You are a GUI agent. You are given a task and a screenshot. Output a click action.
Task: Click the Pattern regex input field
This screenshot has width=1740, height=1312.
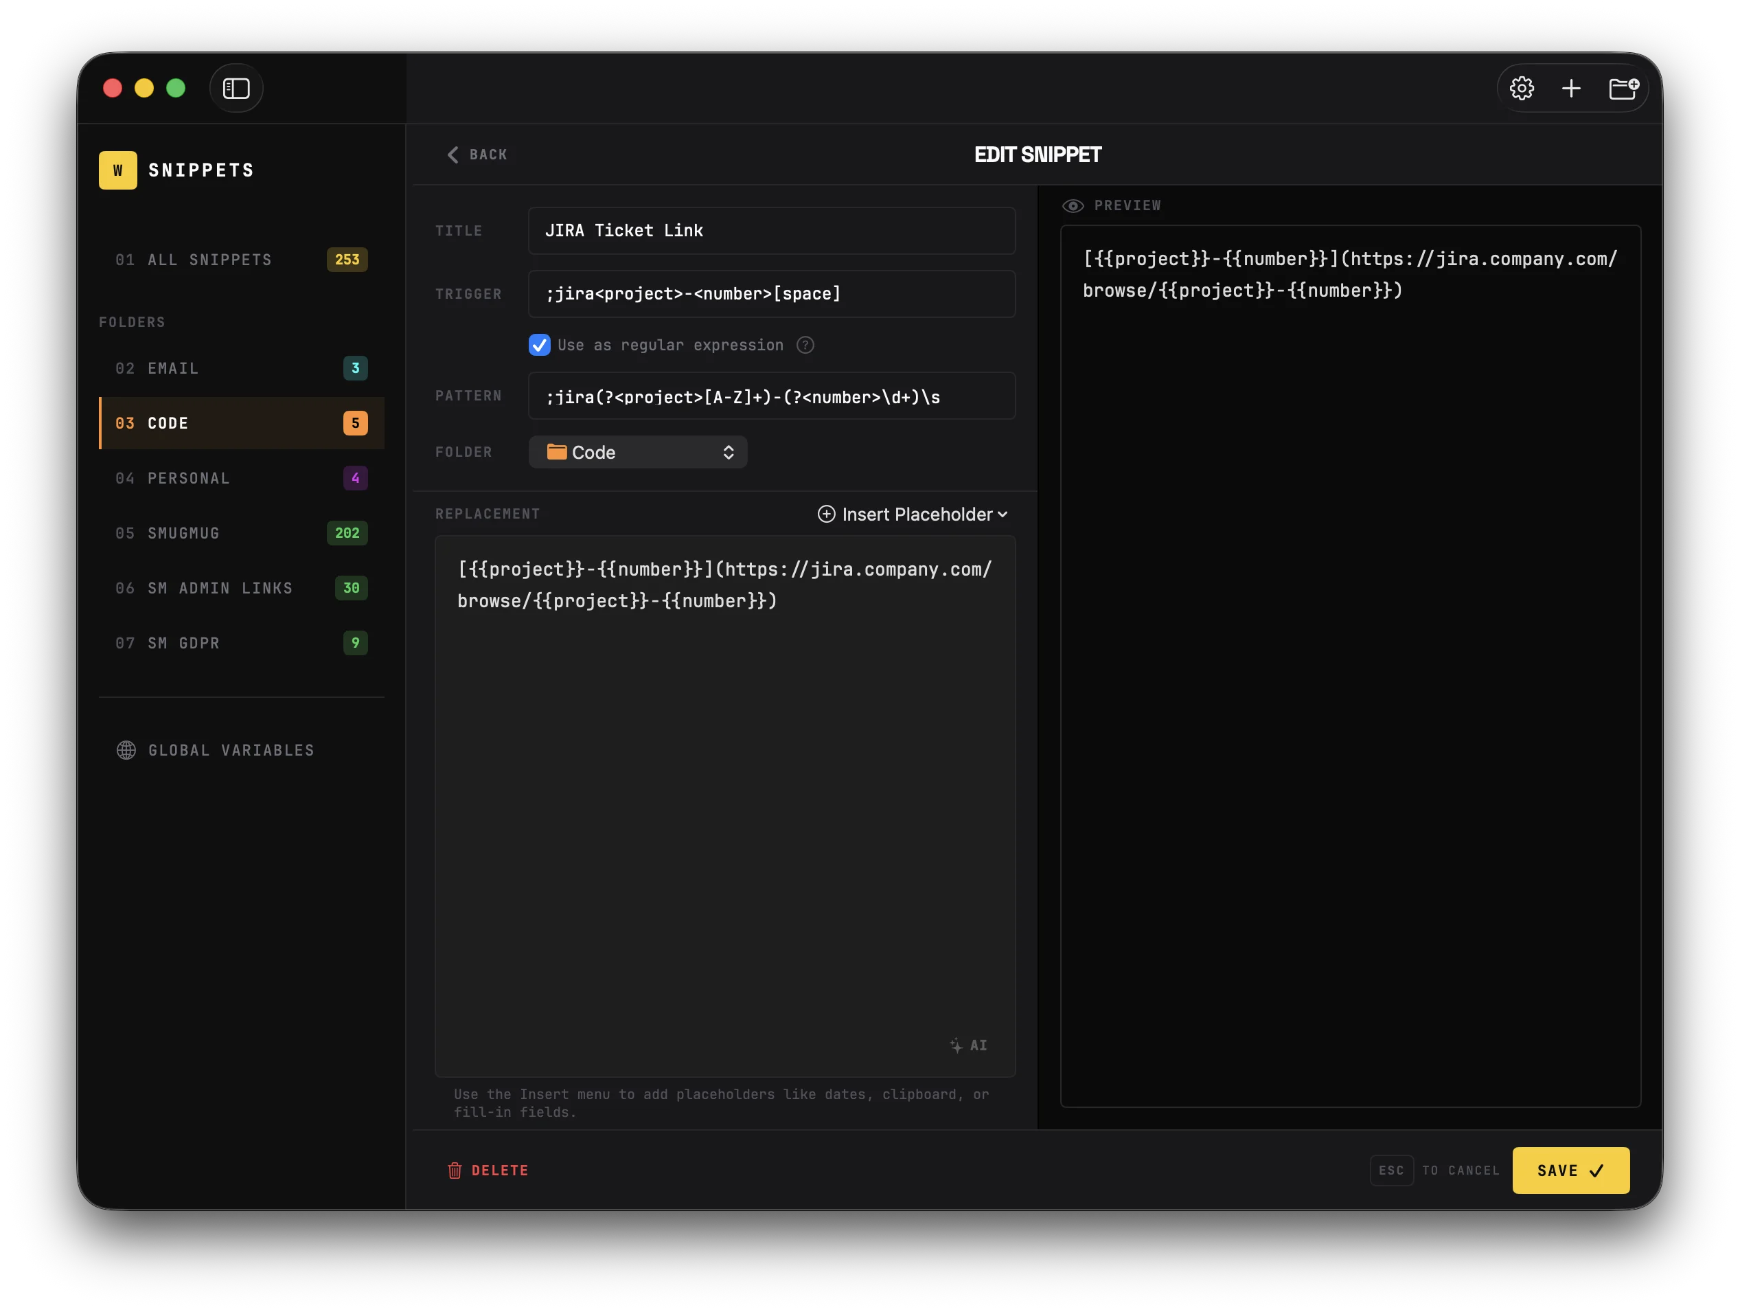771,396
